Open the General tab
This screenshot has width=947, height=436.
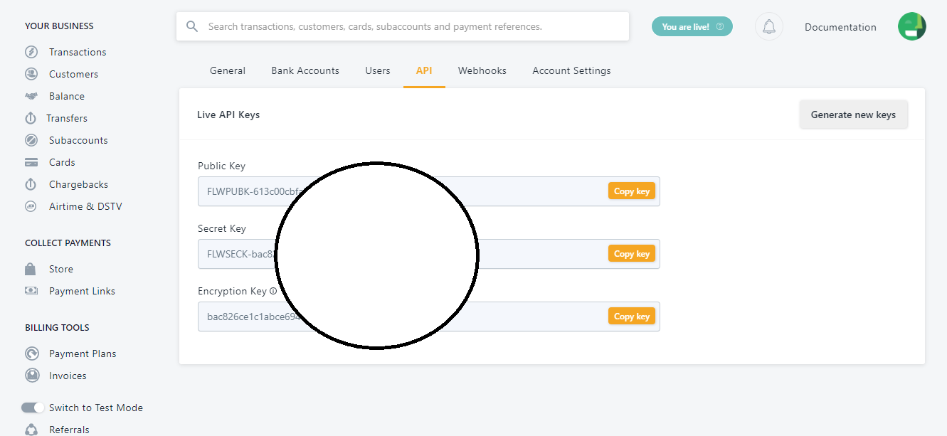(228, 70)
